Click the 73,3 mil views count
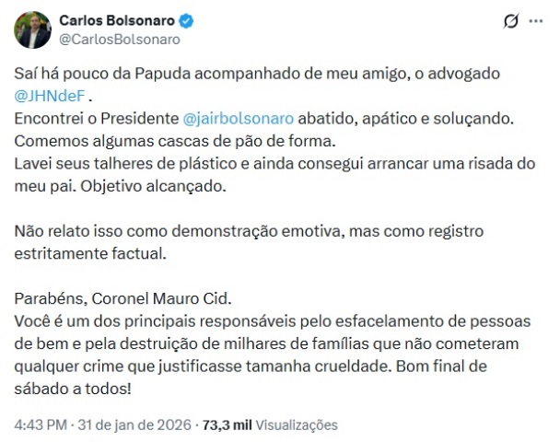The height and width of the screenshot is (442, 560). pyautogui.click(x=226, y=425)
